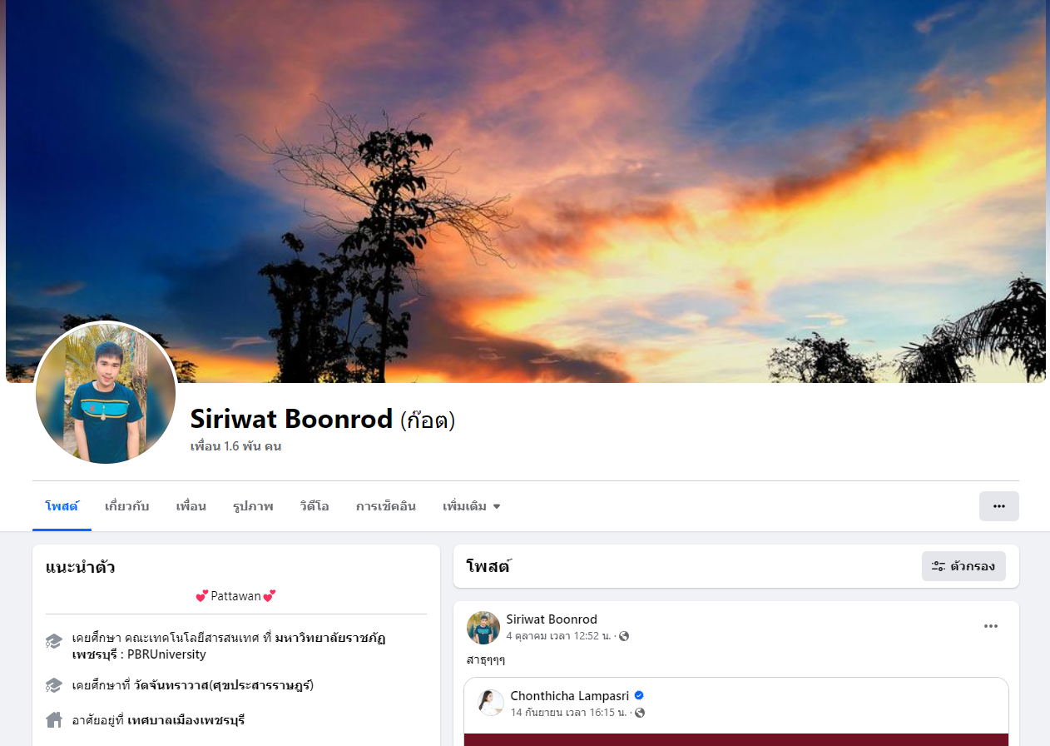The width and height of the screenshot is (1050, 746).
Task: Click the graduation cap icon beside มหาวิทยาลัยราชภัฏเพชรบุรี
Action: click(x=54, y=641)
